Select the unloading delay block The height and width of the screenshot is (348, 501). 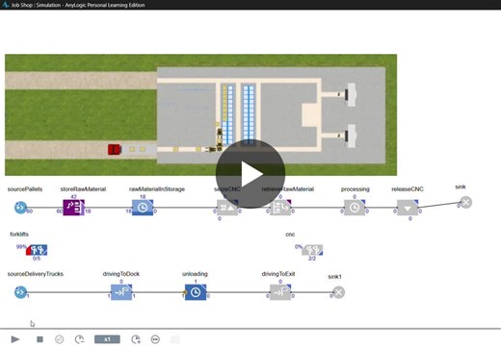click(196, 292)
